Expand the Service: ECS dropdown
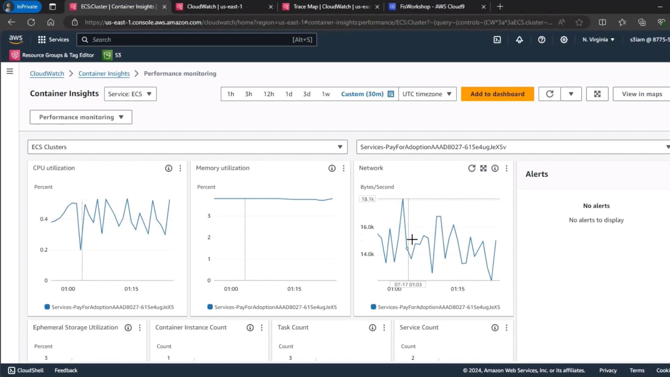Screen dimensions: 670x377 130,94
